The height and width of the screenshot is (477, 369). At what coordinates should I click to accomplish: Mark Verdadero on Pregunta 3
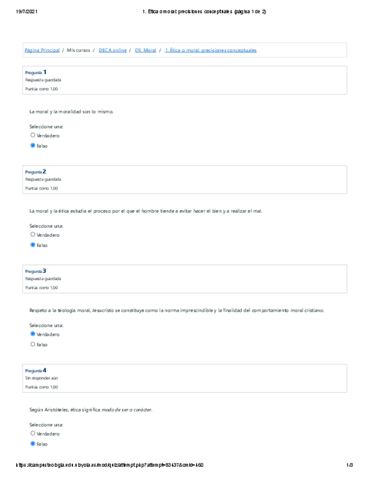pyautogui.click(x=33, y=334)
